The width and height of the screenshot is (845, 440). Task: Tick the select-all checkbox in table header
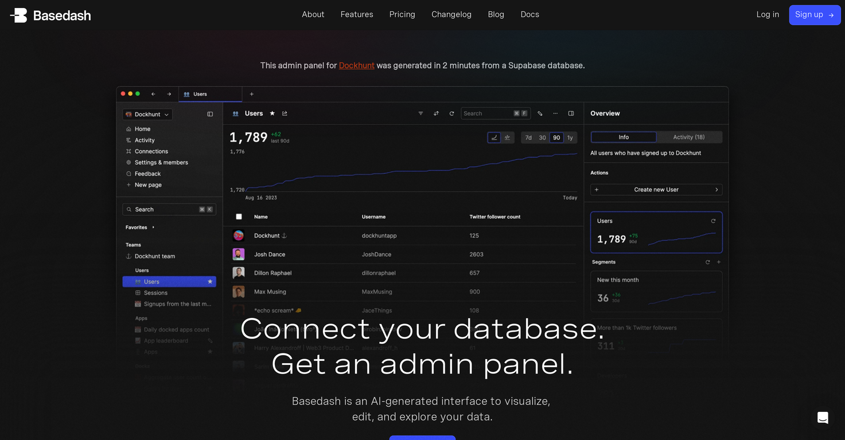(x=239, y=217)
